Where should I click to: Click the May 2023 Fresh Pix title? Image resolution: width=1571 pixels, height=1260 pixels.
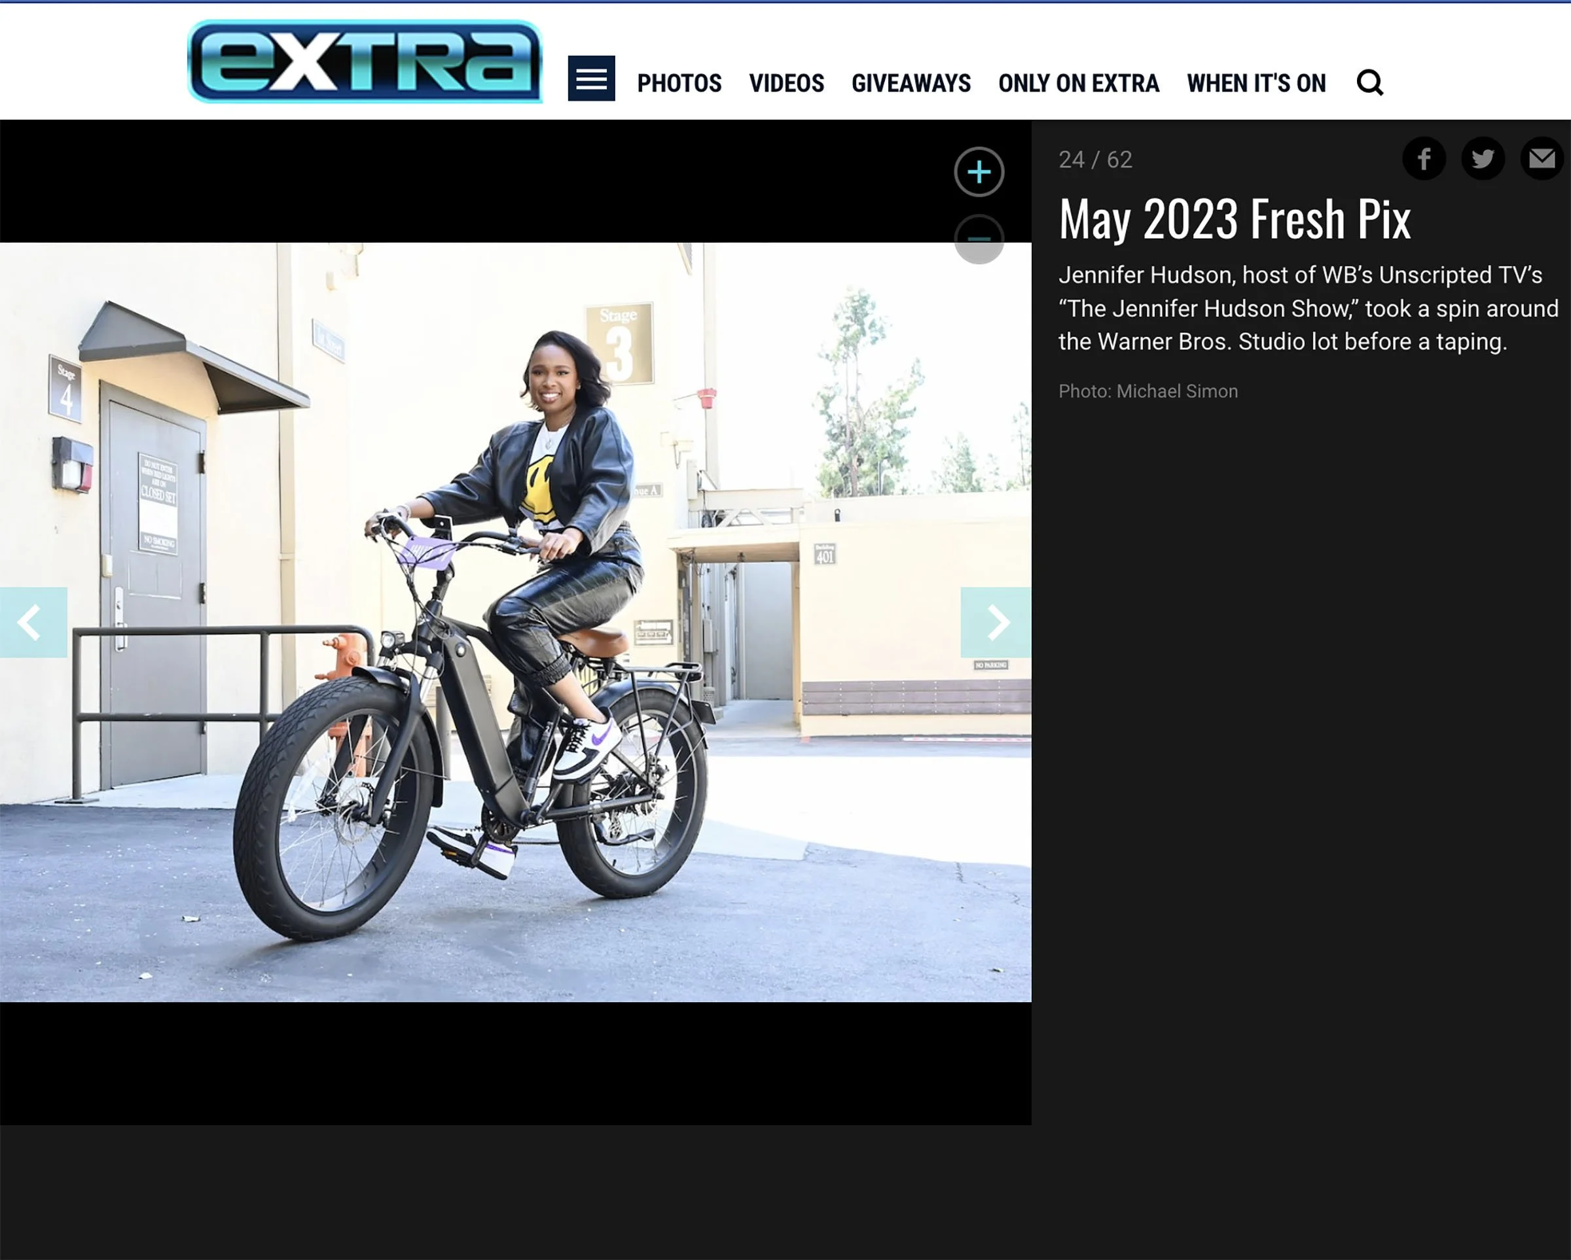1235,219
